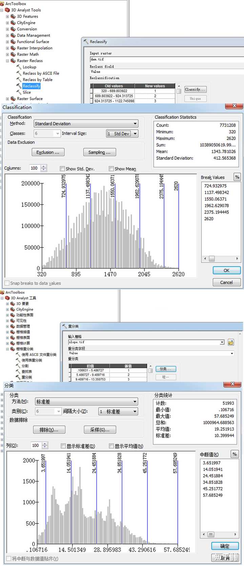Select the Data Management toolset icon
The image size is (244, 566).
(13, 35)
